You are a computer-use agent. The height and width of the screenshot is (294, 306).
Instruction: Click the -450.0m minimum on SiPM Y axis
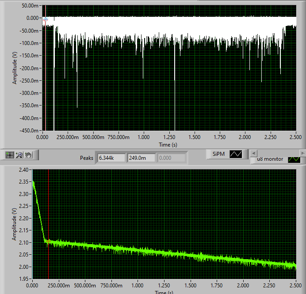pyautogui.click(x=29, y=131)
